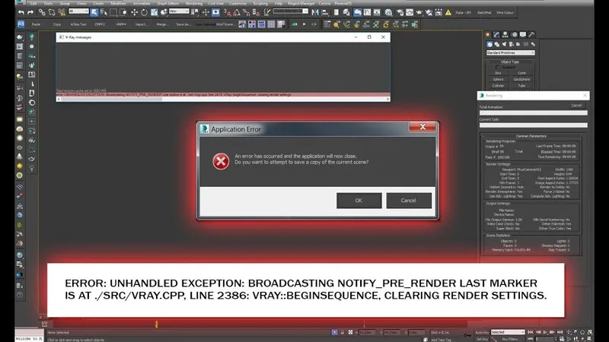Open the reference coordinate system dropdown
Image resolution: width=609 pixels, height=342 pixels.
179,11
